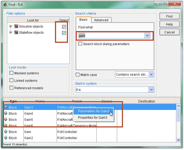This screenshot has width=184, height=150.
Task: Open the Contains search string dropdown
Action: [x=151, y=75]
